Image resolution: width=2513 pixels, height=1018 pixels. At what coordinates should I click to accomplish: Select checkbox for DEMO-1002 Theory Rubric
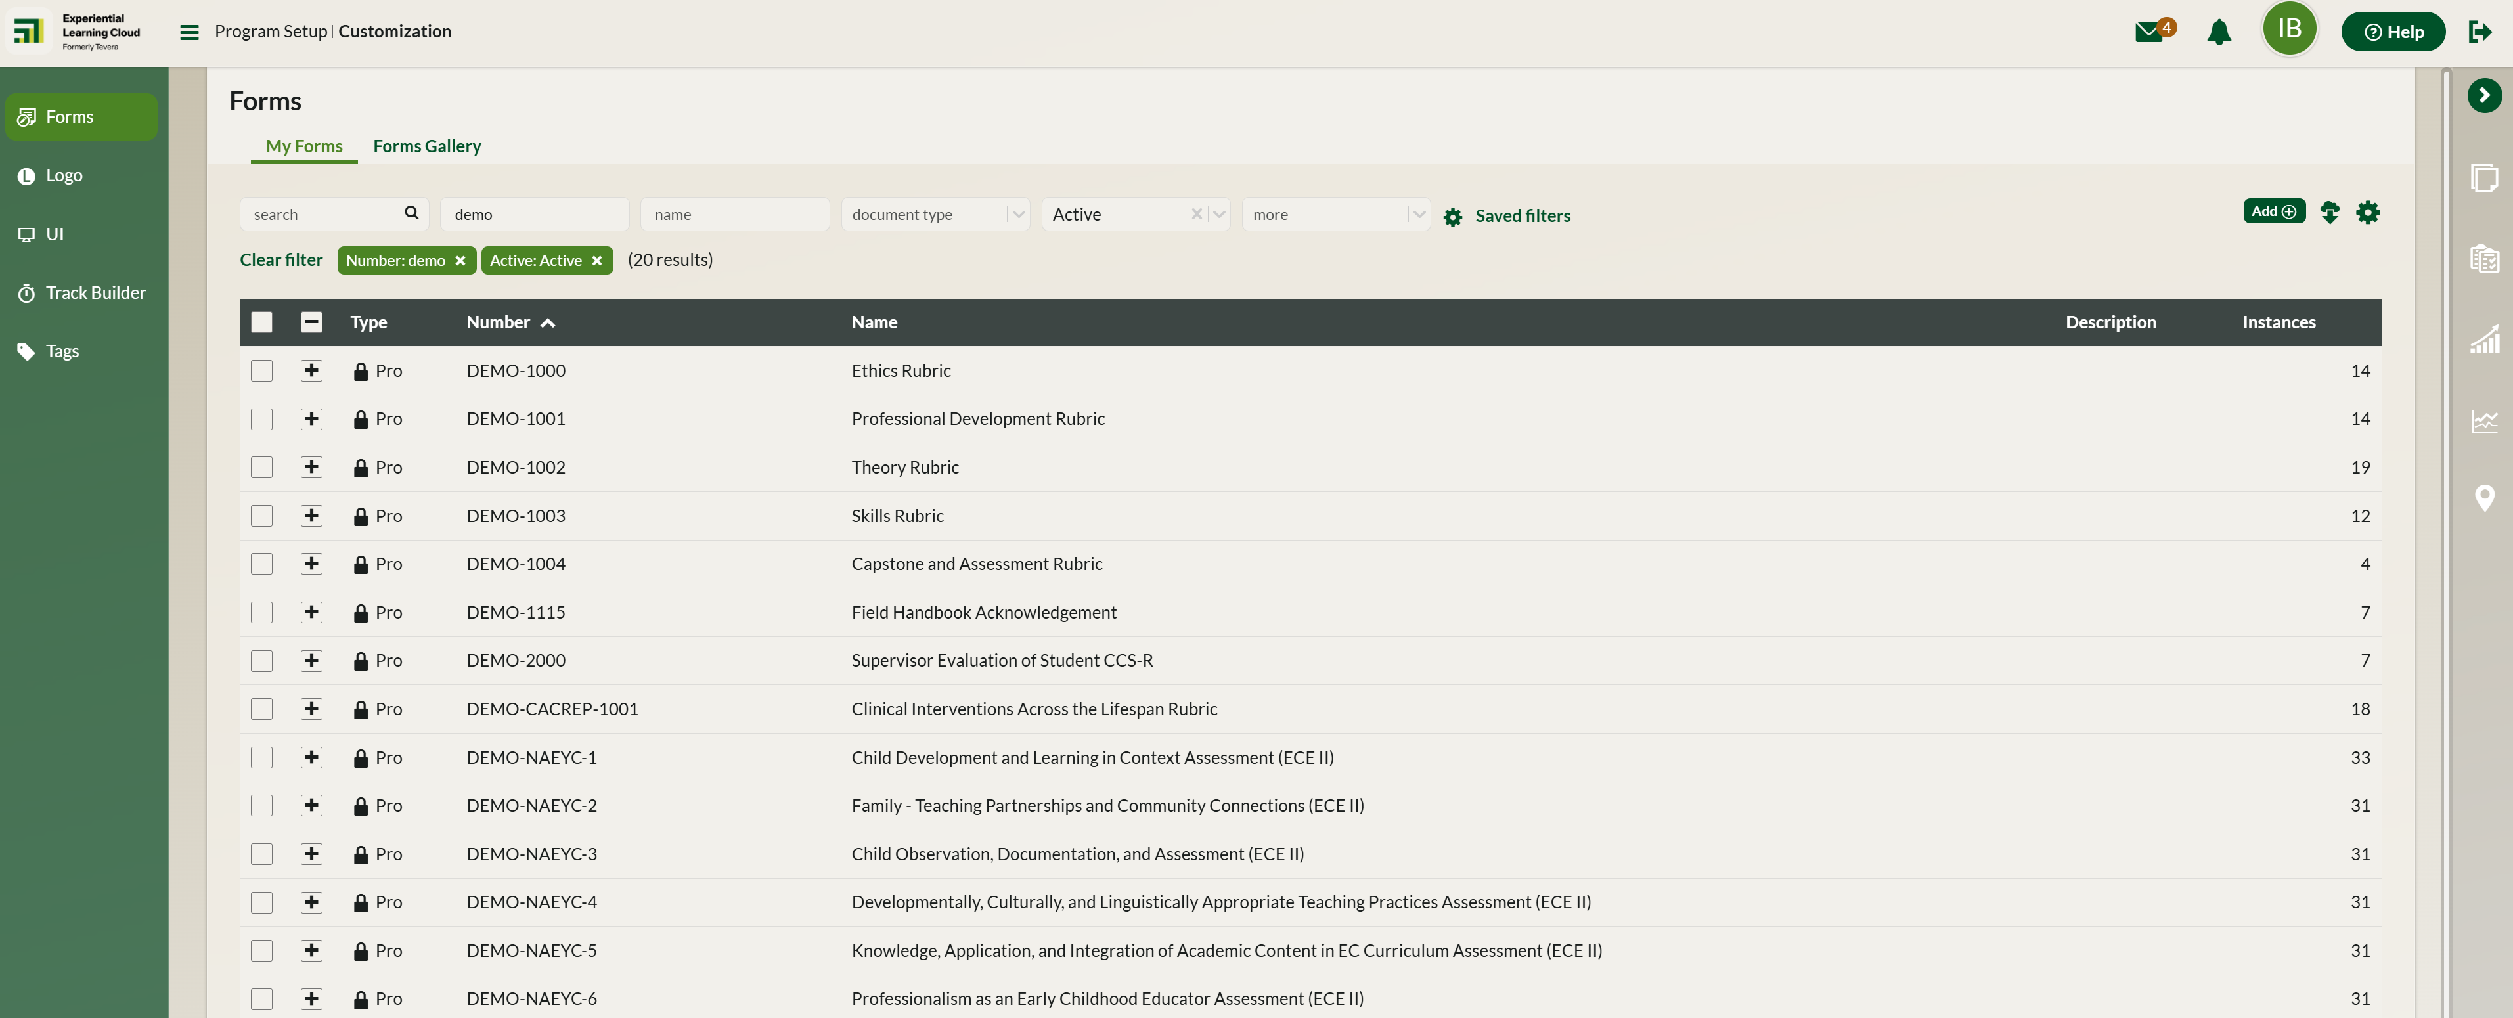(261, 467)
